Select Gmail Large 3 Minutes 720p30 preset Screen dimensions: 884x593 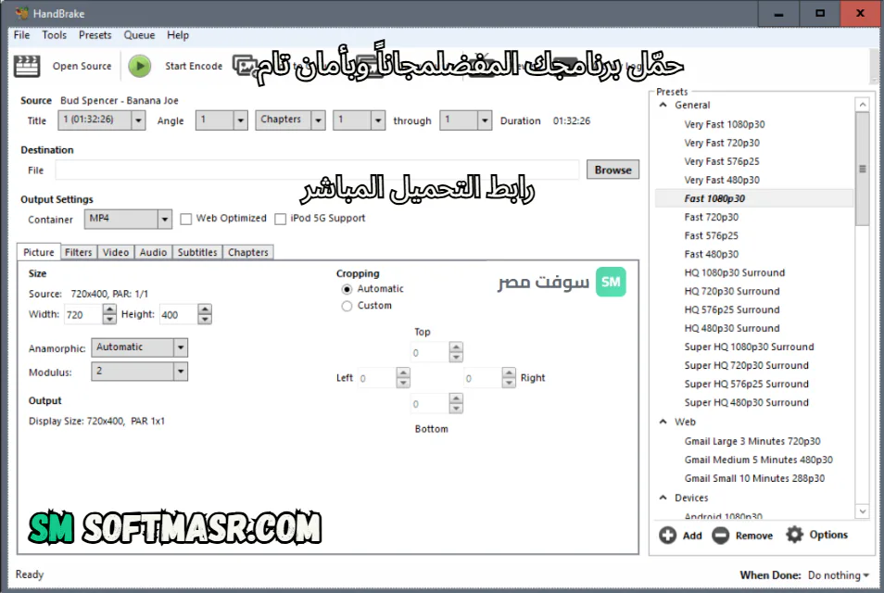click(x=752, y=441)
